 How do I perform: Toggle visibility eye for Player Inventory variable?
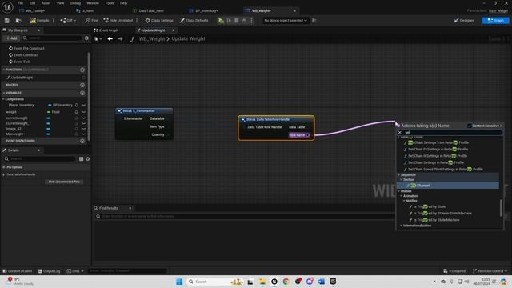click(84, 105)
